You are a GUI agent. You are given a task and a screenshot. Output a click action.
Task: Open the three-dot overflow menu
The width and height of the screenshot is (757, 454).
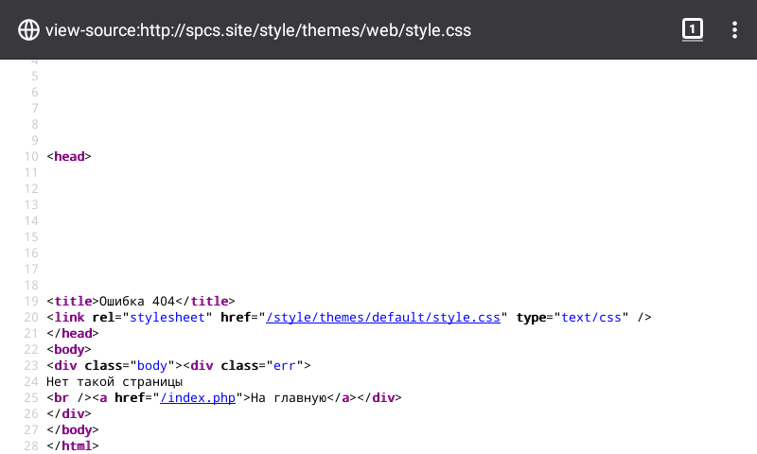734,30
